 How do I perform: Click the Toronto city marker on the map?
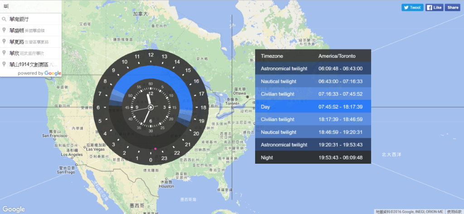(247, 97)
